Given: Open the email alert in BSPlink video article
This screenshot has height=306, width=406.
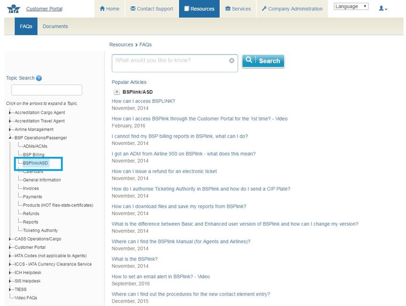Looking at the screenshot, I should 161,276.
